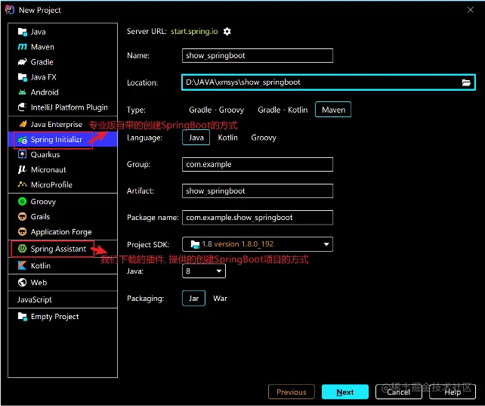The image size is (485, 406).
Task: Select Quarkus label in the sidebar list
Action: (x=45, y=154)
